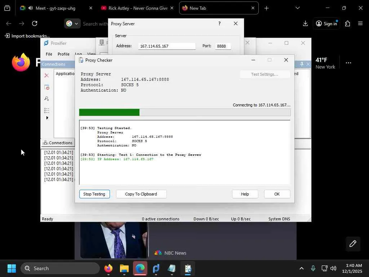This screenshot has height=277, width=369.
Task: Expand the arrow in Proxifier sidebar
Action: click(47, 118)
